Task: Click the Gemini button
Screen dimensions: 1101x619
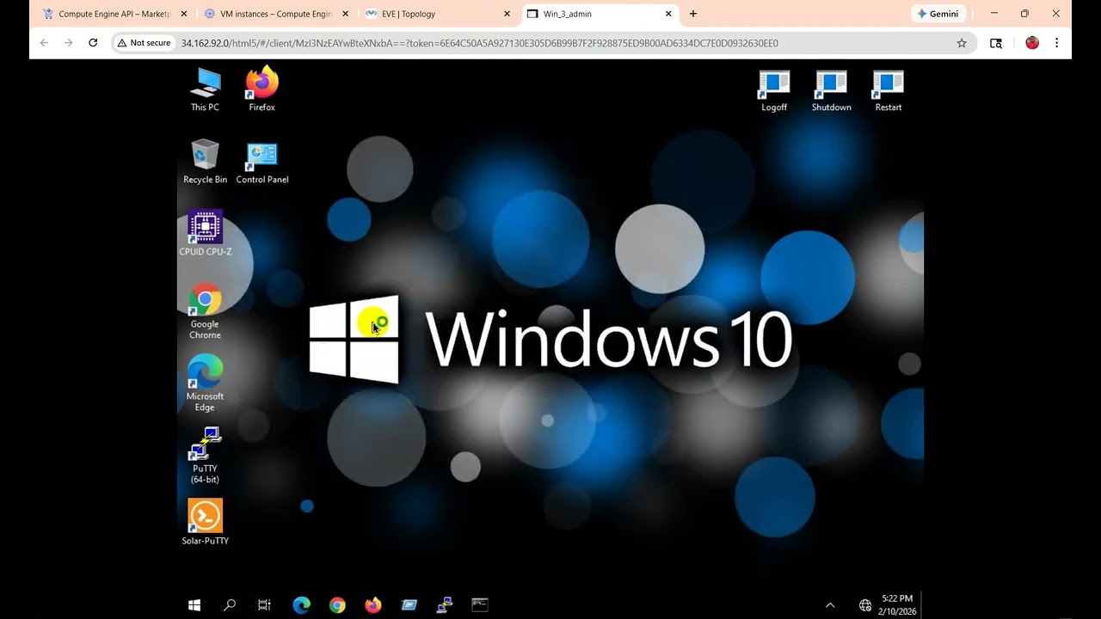Action: 938,14
